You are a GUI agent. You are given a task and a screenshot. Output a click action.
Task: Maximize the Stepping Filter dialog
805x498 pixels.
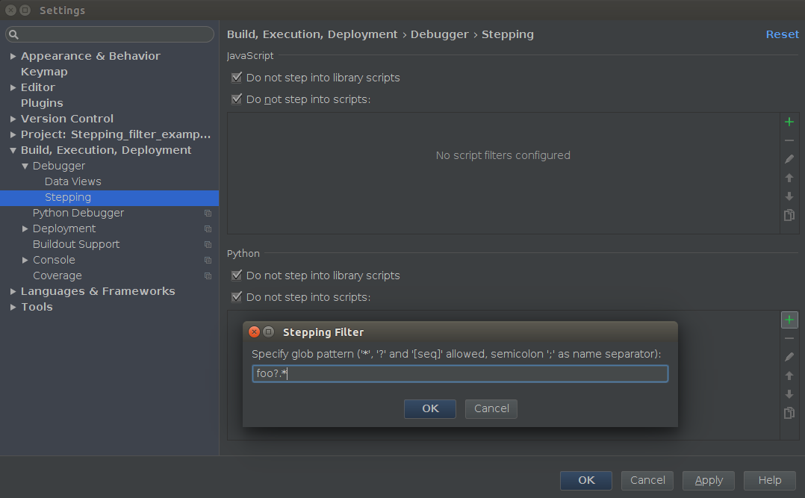coord(269,332)
